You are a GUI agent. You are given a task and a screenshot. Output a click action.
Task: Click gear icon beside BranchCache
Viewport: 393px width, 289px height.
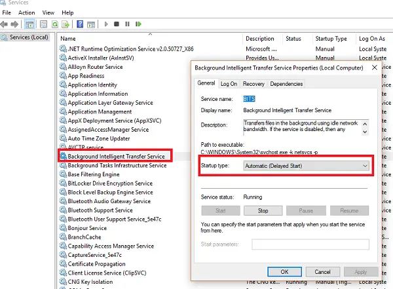tap(63, 237)
